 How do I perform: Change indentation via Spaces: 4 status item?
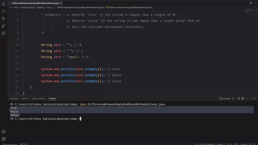(221, 144)
